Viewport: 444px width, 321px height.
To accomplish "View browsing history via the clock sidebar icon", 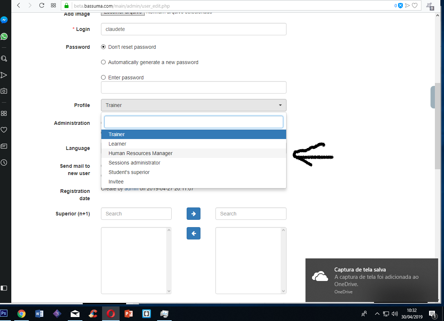I will point(4,162).
